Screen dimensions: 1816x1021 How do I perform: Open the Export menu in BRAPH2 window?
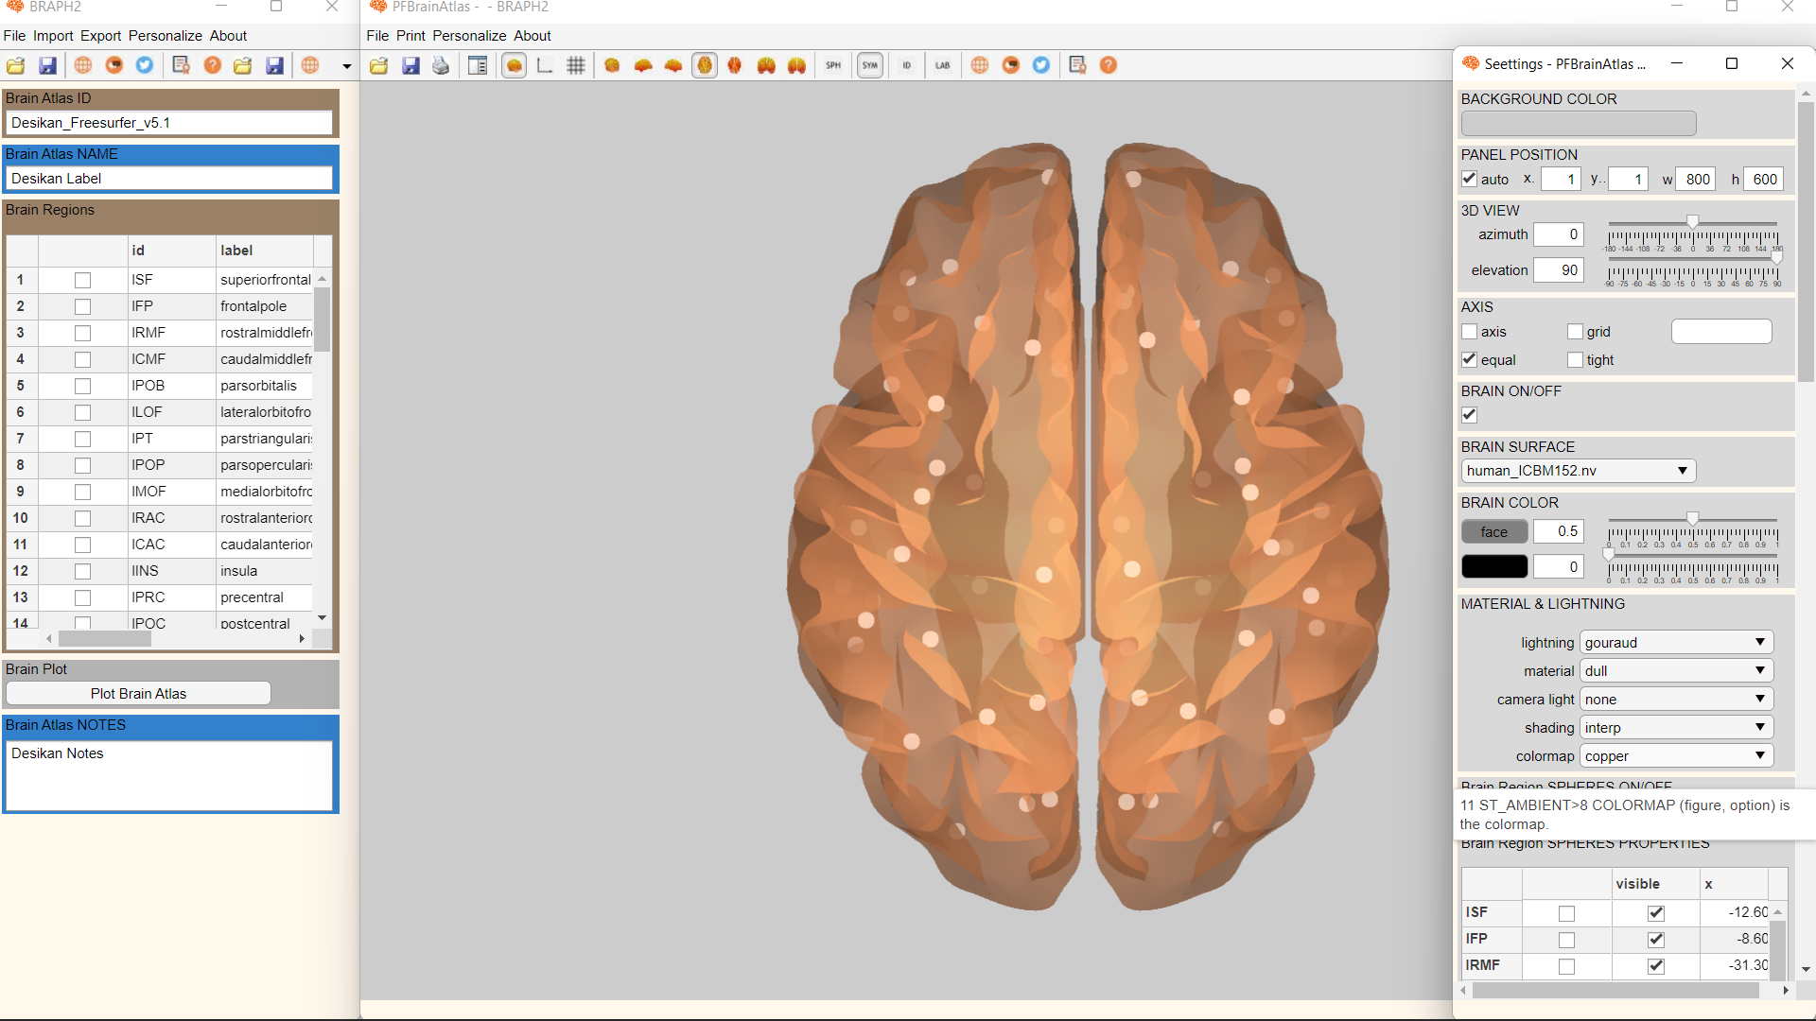point(100,36)
